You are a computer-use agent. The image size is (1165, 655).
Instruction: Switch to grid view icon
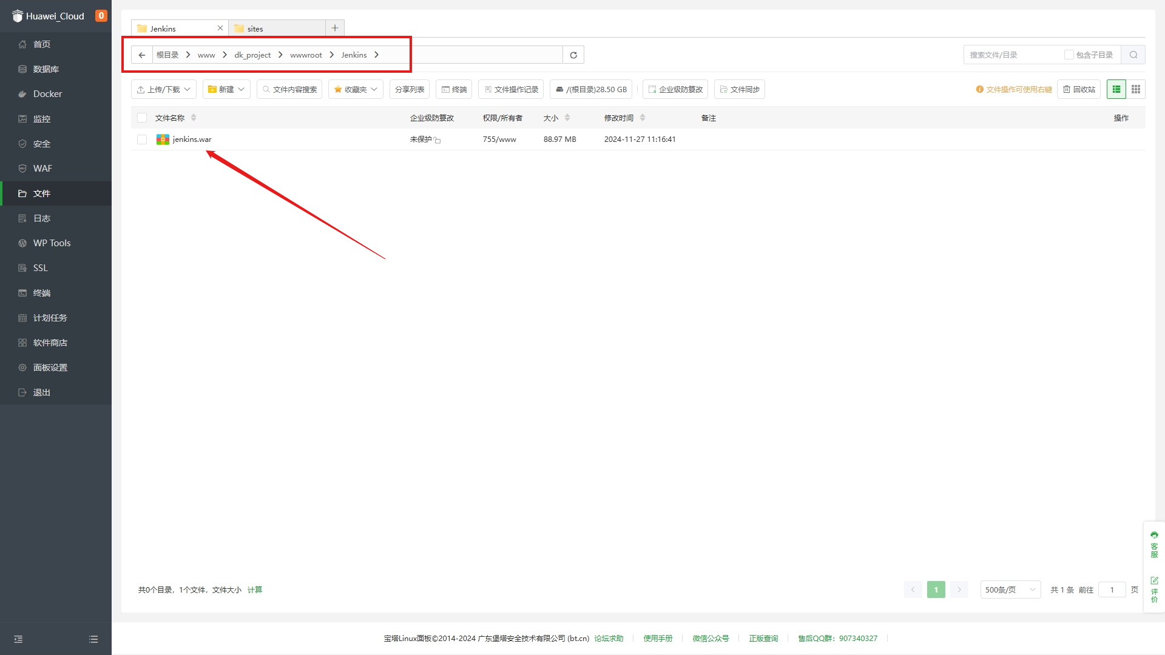point(1136,89)
